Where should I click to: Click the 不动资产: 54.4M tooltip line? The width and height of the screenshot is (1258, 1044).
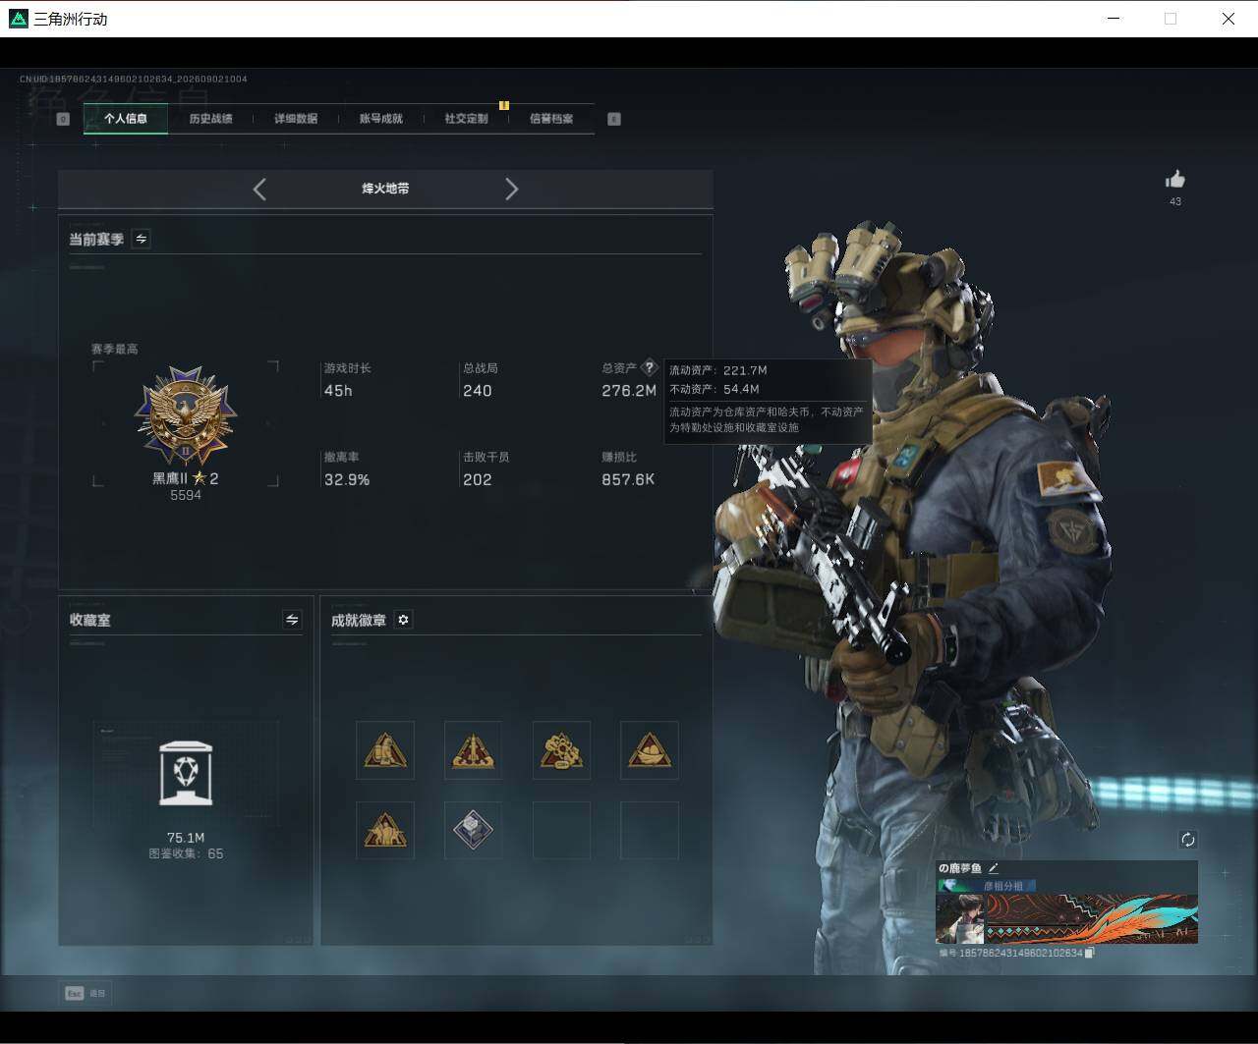(x=715, y=389)
